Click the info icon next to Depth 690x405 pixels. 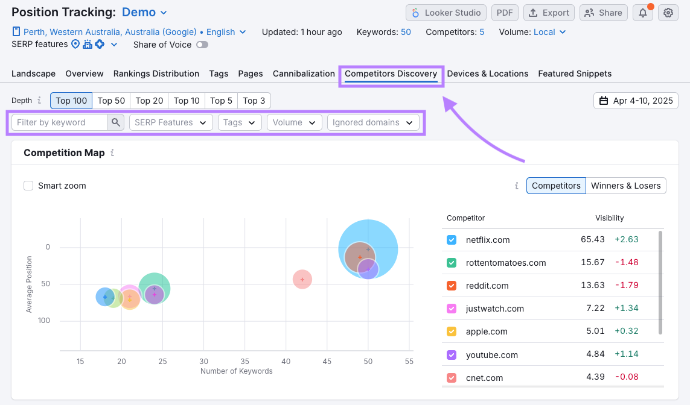(x=40, y=101)
